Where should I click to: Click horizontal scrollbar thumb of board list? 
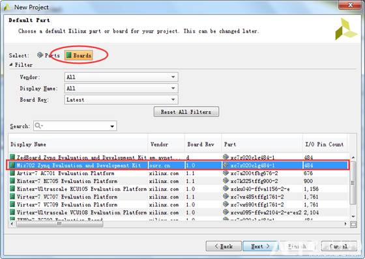59,224
